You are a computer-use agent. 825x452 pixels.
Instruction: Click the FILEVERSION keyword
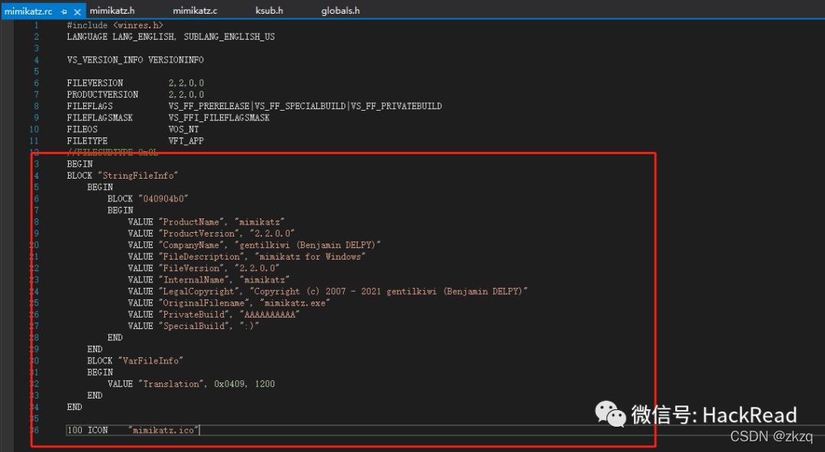[x=95, y=83]
